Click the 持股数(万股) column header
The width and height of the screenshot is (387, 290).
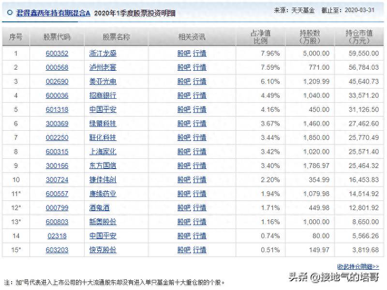coord(310,37)
